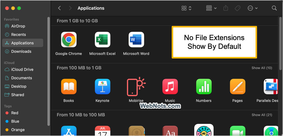The height and width of the screenshot is (136, 283).
Task: Open the ellipsis Action menu dropdown
Action: [253, 8]
